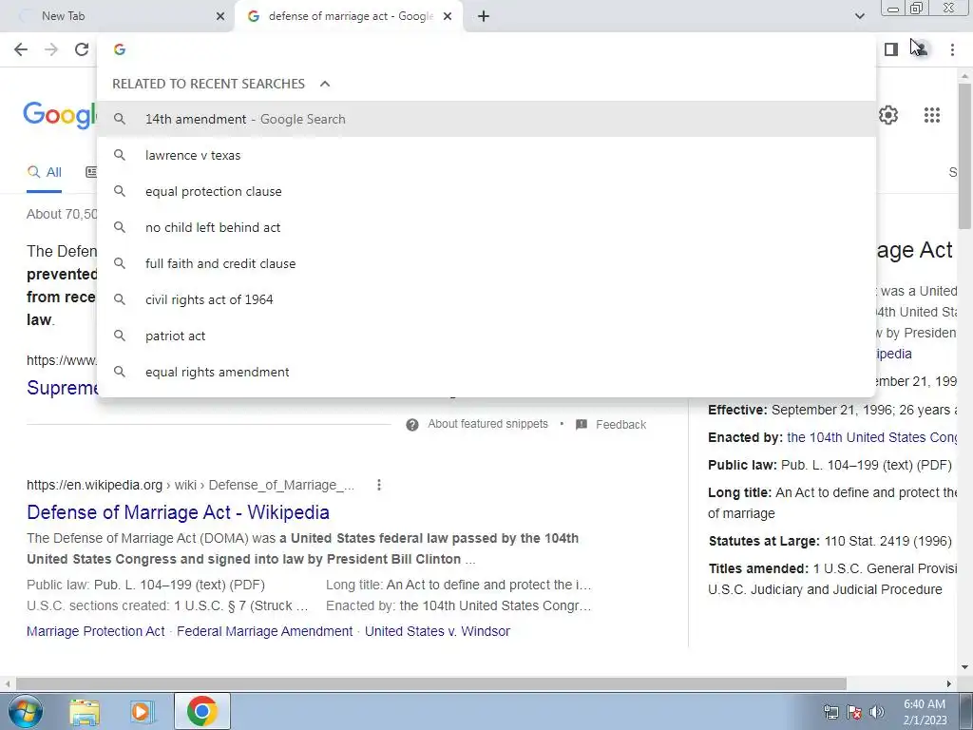This screenshot has height=730, width=973.
Task: Click the scroll down arrow
Action: (964, 668)
